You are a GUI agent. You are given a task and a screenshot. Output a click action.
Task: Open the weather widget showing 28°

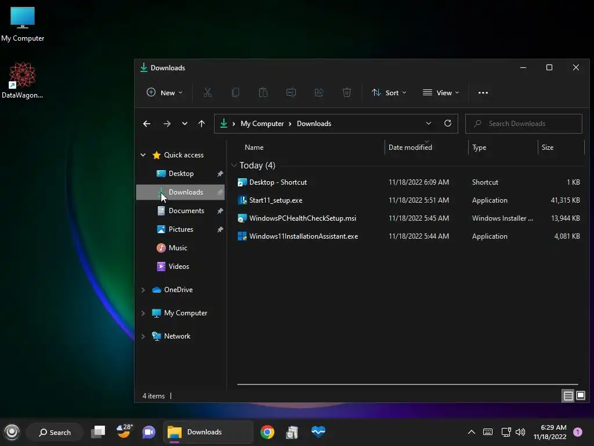click(124, 431)
